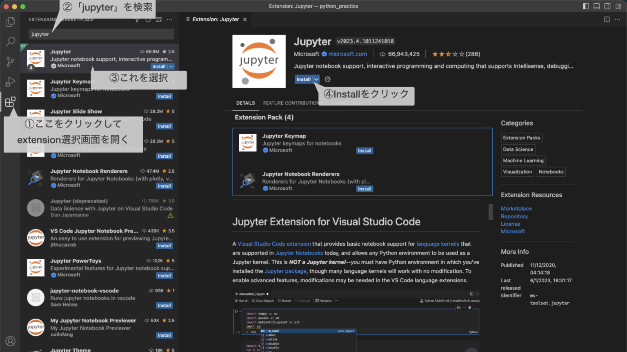Expand the Install button dropdown arrow
This screenshot has width=627, height=352.
click(x=316, y=79)
